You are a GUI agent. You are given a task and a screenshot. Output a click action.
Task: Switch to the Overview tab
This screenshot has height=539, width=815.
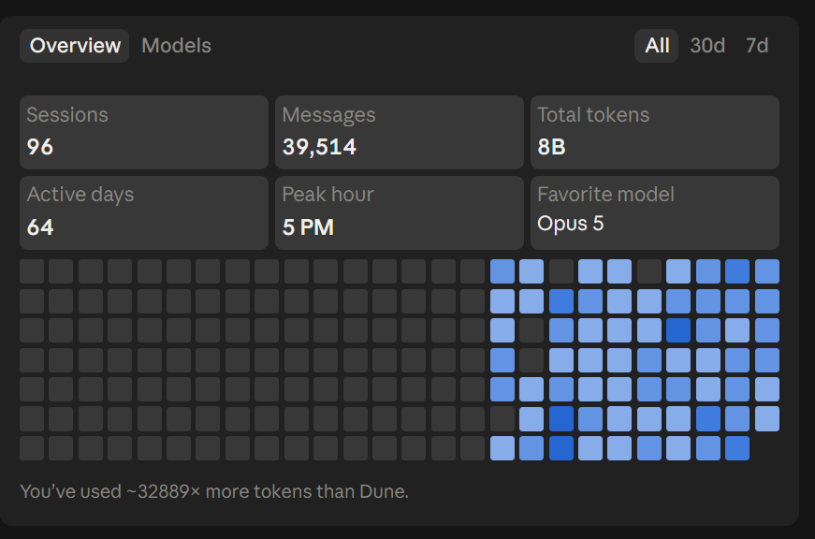(74, 46)
